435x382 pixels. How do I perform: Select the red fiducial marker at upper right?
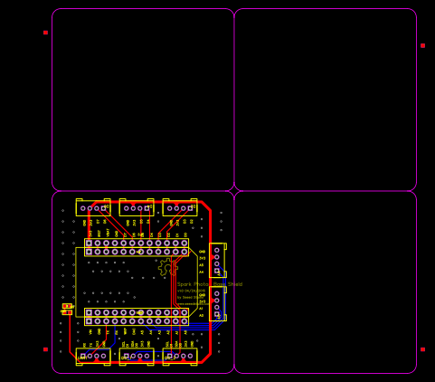point(423,45)
